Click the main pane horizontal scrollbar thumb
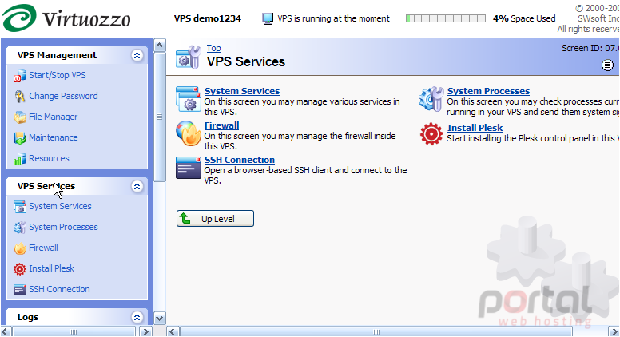Image resolution: width=620 pixels, height=337 pixels. click(376, 331)
